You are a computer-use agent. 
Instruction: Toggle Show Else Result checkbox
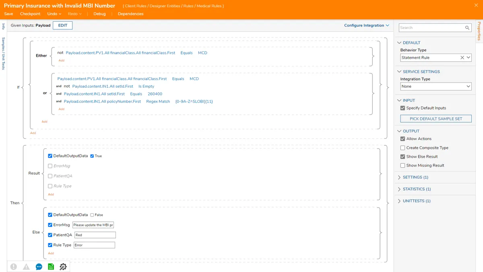(x=402, y=157)
